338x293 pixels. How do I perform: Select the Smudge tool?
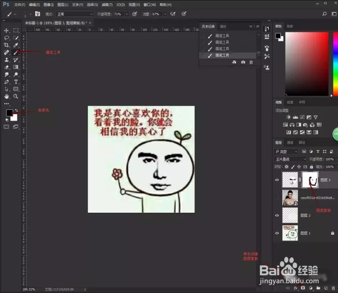7,74
